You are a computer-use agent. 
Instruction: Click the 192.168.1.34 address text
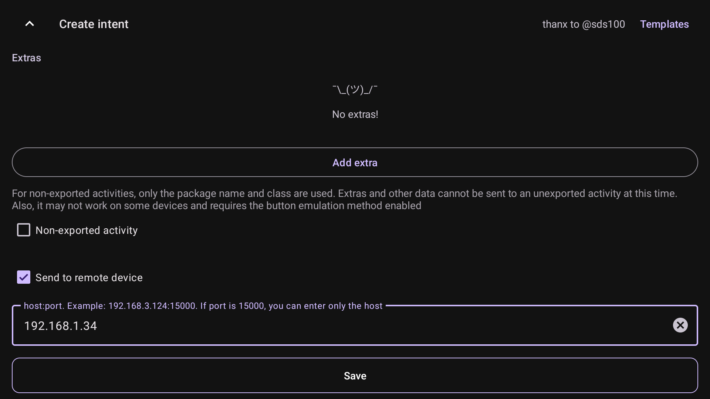(60, 326)
